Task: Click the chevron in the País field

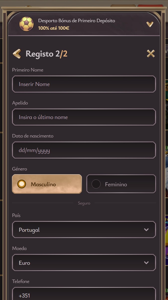Action: point(146,230)
